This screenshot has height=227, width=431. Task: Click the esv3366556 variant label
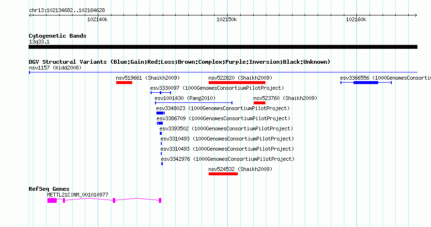tap(385, 78)
